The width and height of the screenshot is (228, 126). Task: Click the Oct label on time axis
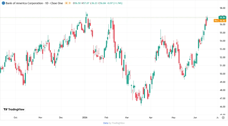pyautogui.click(x=15, y=118)
